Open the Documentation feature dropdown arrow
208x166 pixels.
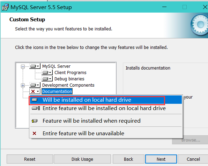coord(38,91)
